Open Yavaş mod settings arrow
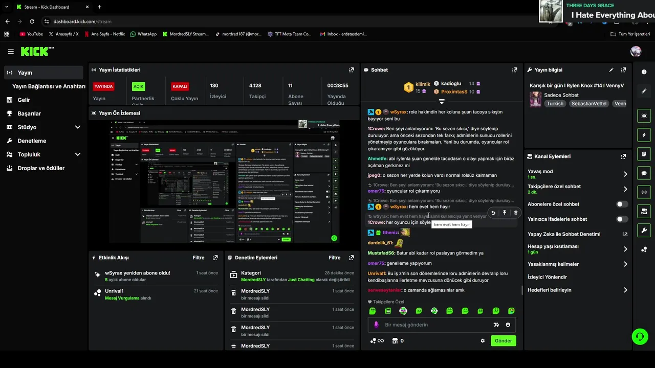 [625, 174]
